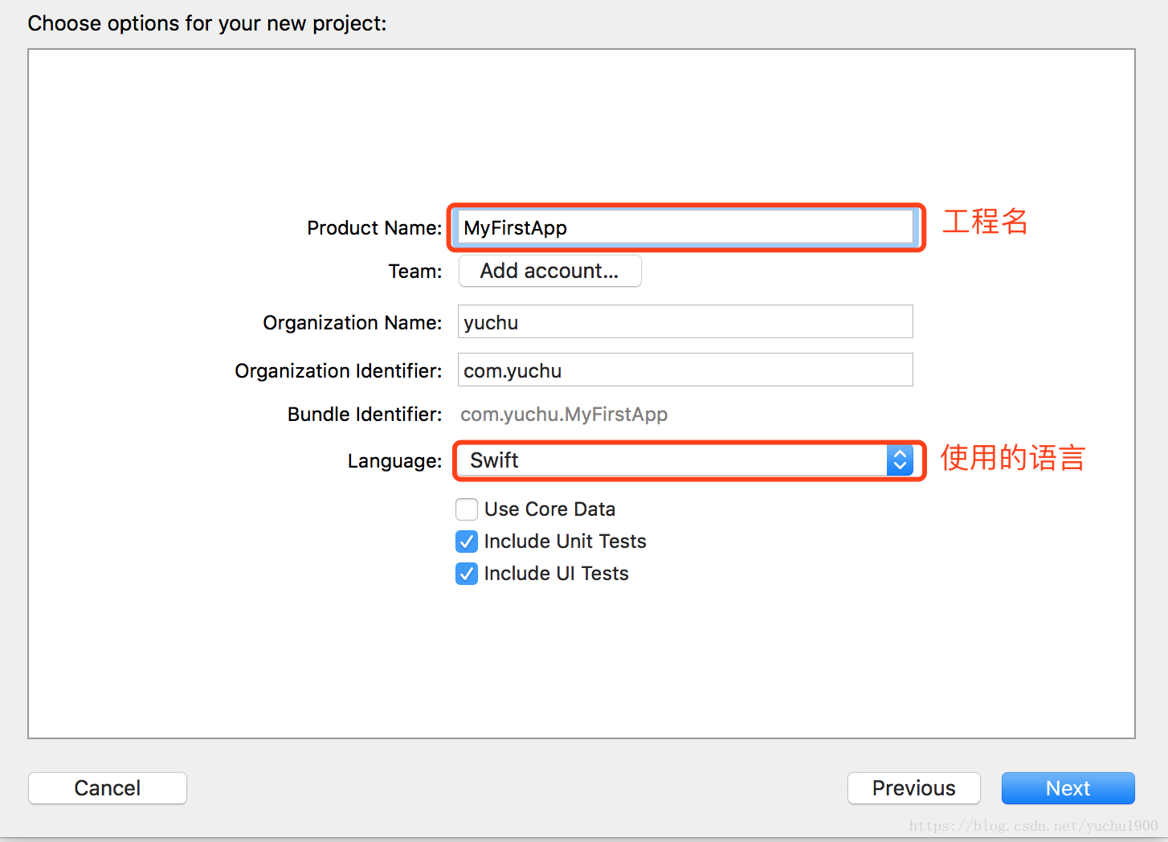This screenshot has height=842, width=1168.
Task: Disable the Include UI Tests checkbox
Action: (467, 574)
